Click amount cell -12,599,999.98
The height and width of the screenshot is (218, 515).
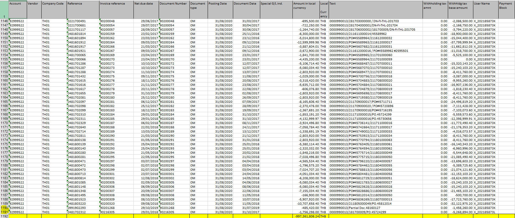[306, 42]
